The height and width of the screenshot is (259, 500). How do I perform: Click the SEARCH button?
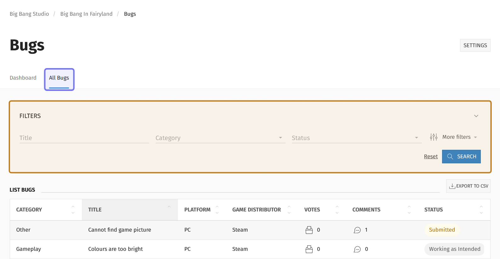coord(461,156)
